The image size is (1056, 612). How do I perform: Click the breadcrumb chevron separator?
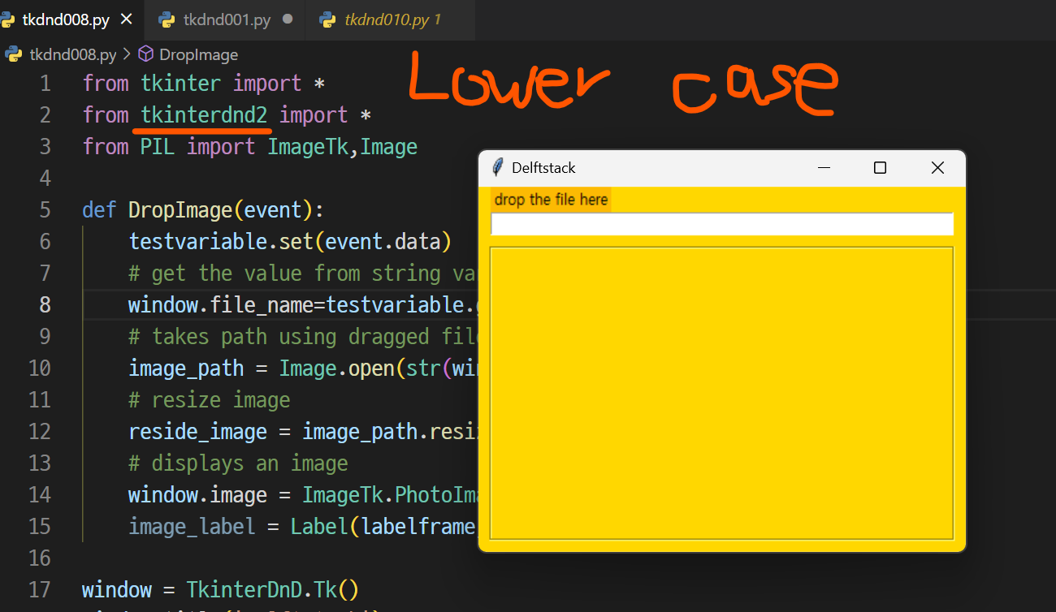pyautogui.click(x=127, y=54)
